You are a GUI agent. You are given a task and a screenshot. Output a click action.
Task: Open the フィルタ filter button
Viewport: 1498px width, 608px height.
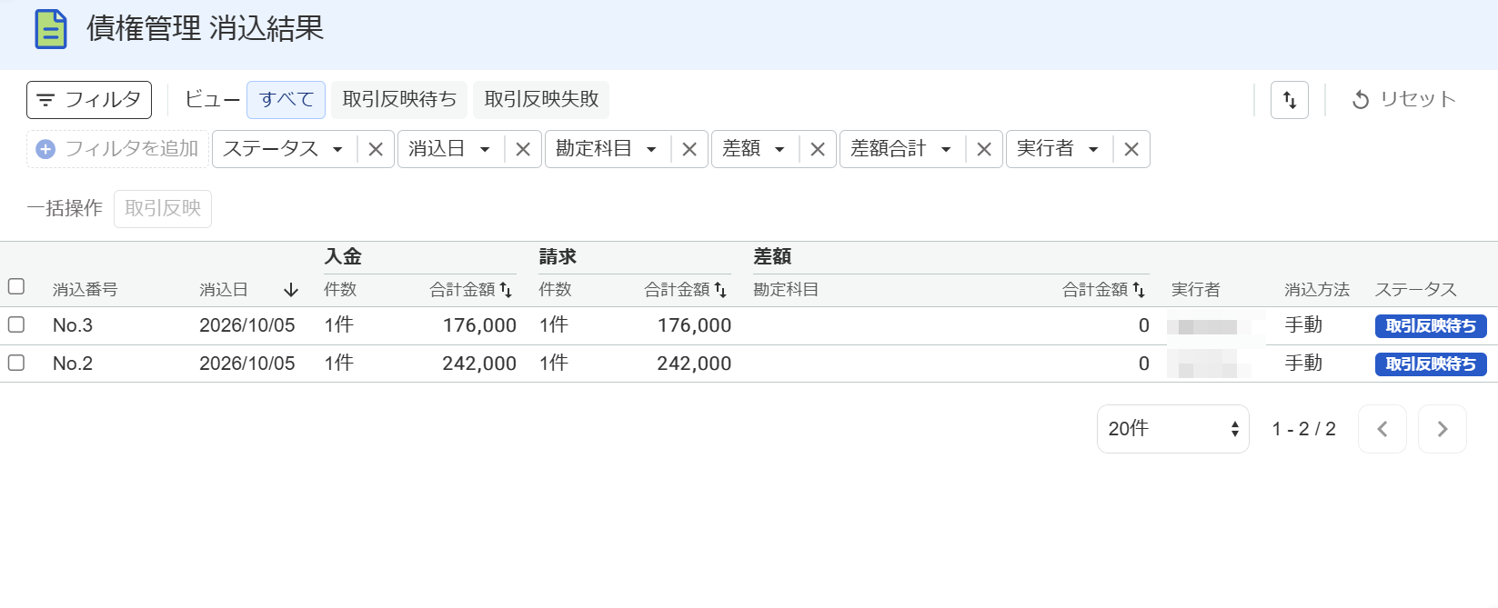89,100
